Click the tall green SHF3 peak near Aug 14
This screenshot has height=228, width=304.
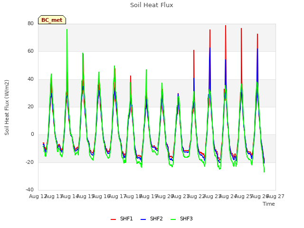67,29
